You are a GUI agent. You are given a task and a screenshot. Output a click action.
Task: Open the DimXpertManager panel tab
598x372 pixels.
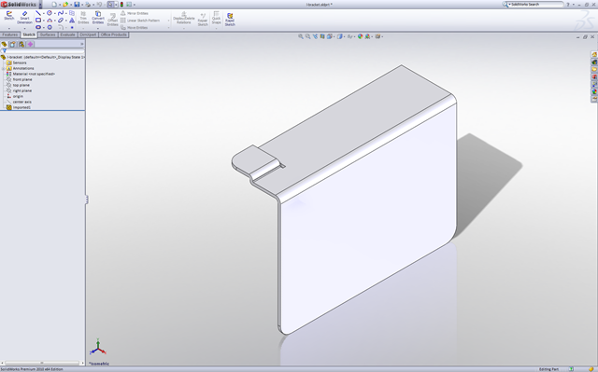click(x=30, y=44)
